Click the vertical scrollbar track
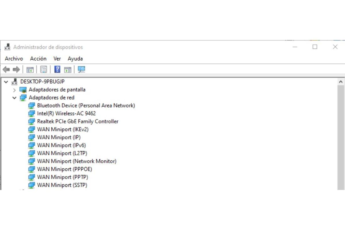Viewport: 345px width, 230px height. tap(341, 138)
